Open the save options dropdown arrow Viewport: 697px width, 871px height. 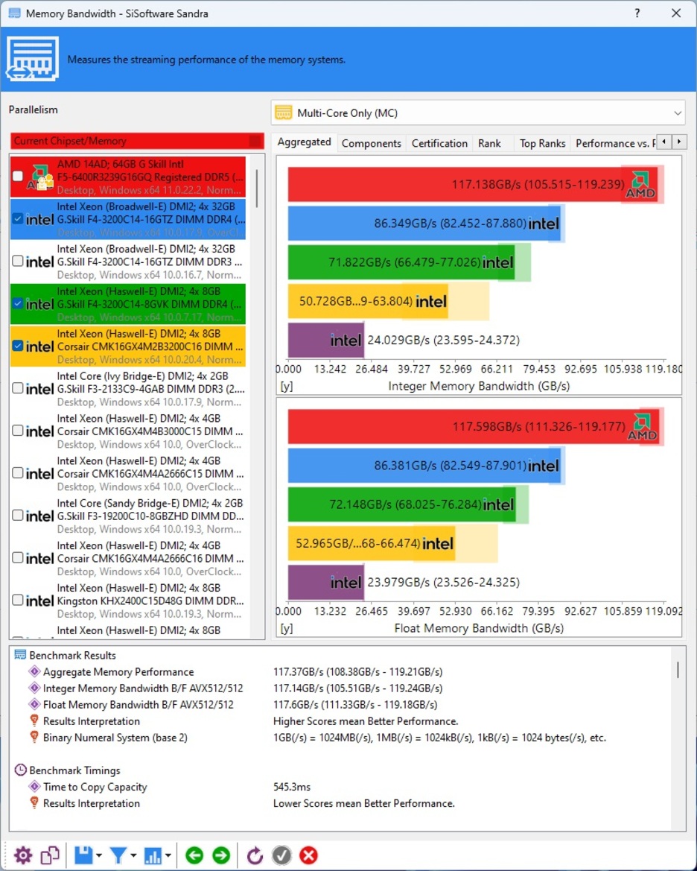coord(99,855)
